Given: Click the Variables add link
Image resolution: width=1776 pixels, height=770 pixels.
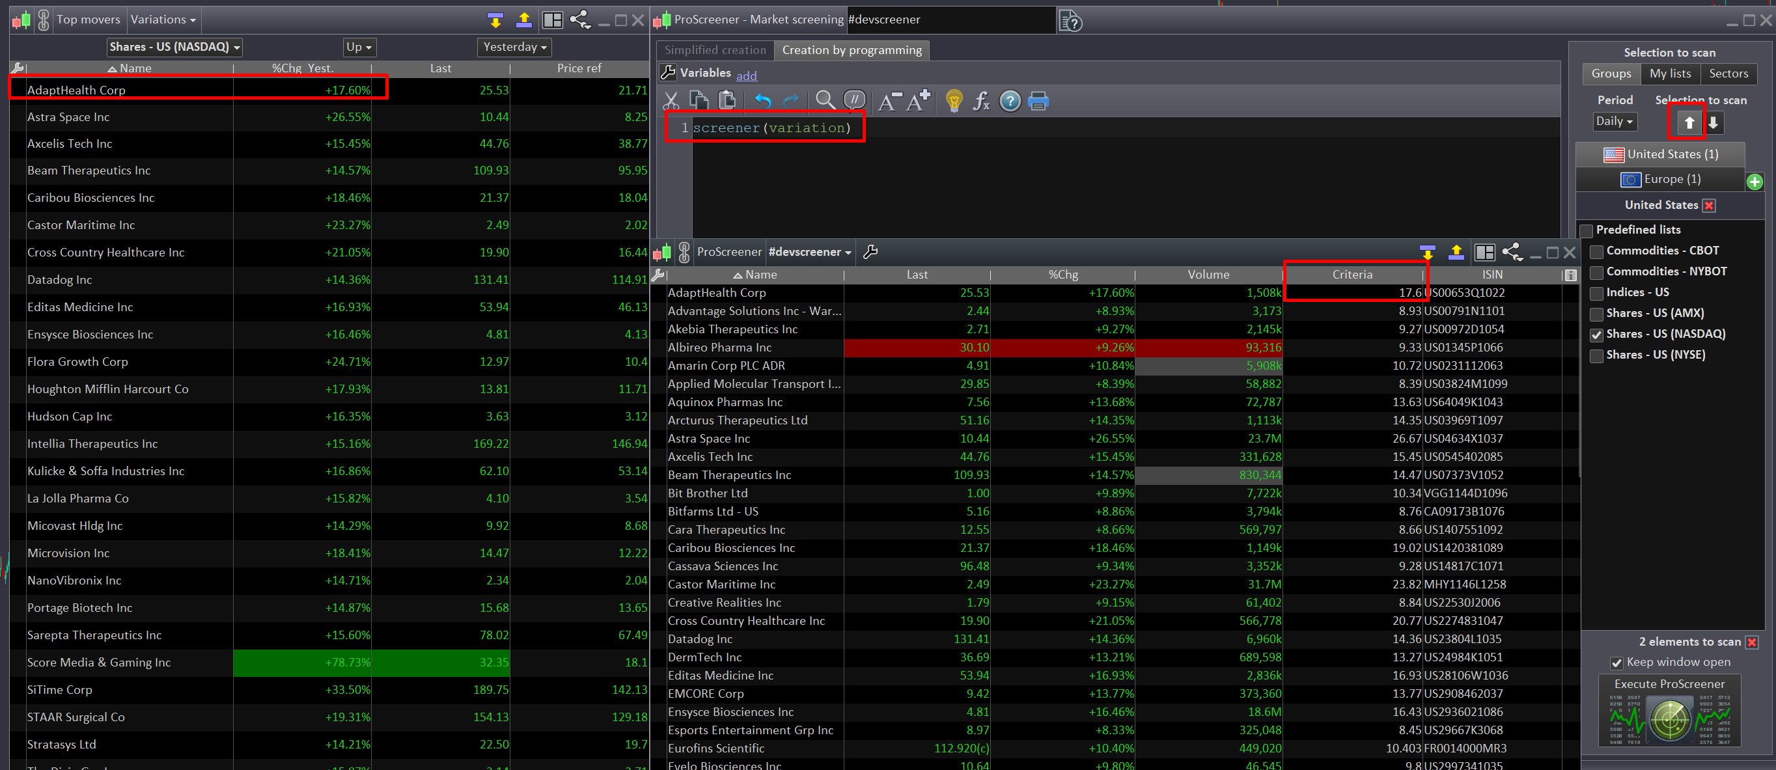Looking at the screenshot, I should coord(746,76).
